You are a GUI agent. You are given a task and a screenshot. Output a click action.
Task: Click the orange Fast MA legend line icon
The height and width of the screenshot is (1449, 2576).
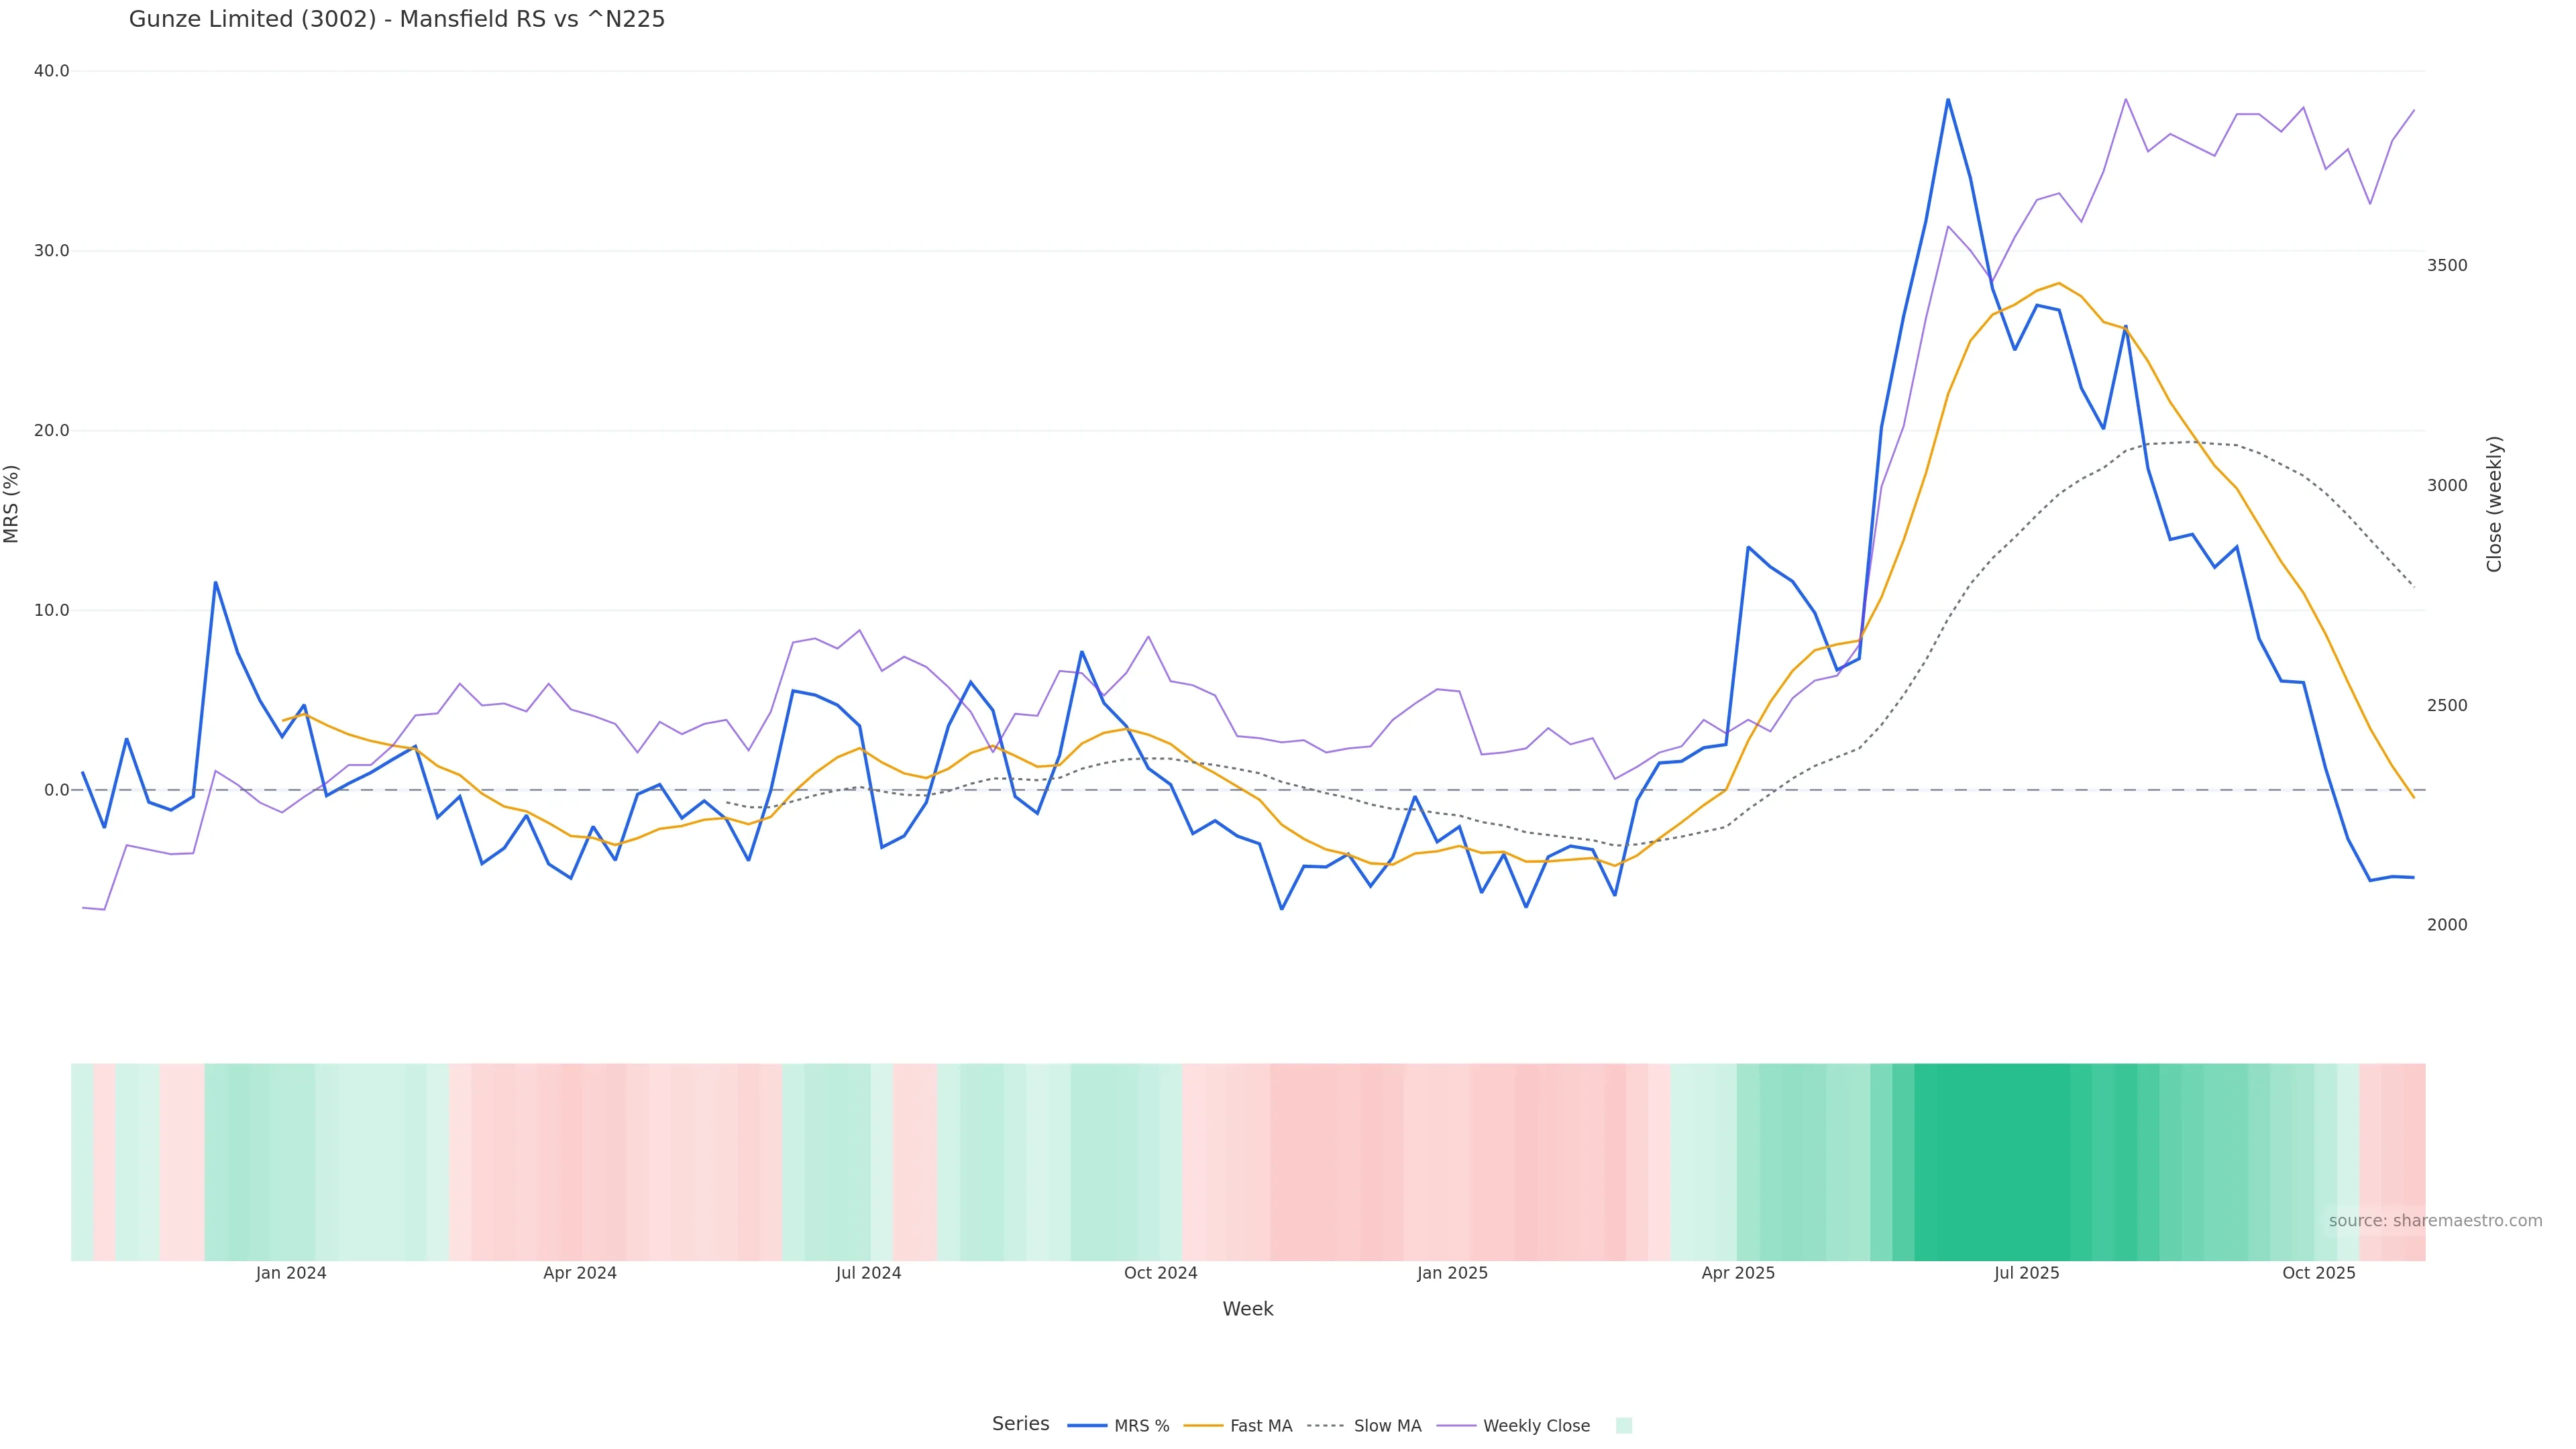[x=1203, y=1426]
